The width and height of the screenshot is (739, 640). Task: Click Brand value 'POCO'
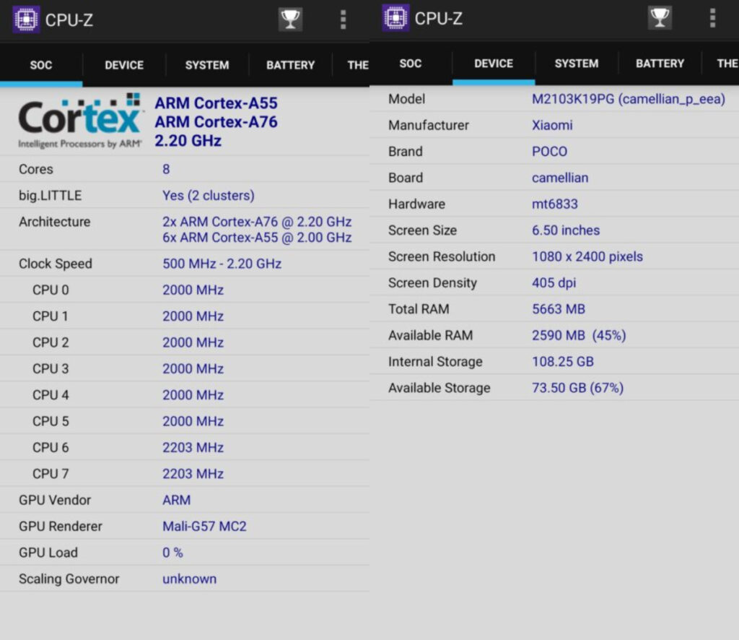coord(549,152)
